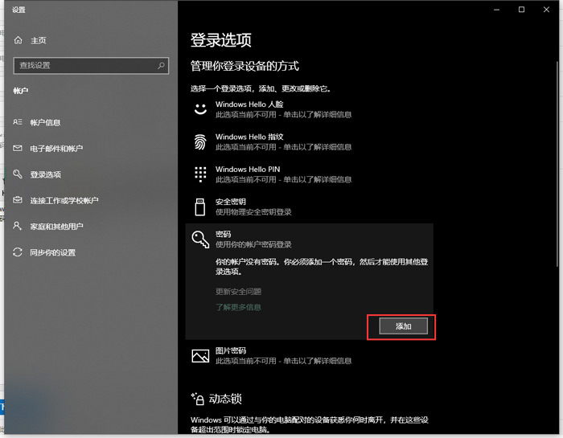Screen dimensions: 563x438
Task: Click the email envelope icon
Action: [18, 148]
